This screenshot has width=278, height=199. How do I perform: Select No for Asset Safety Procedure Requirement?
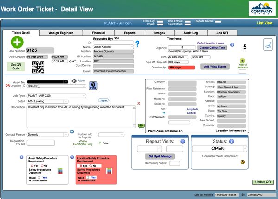click(x=41, y=165)
